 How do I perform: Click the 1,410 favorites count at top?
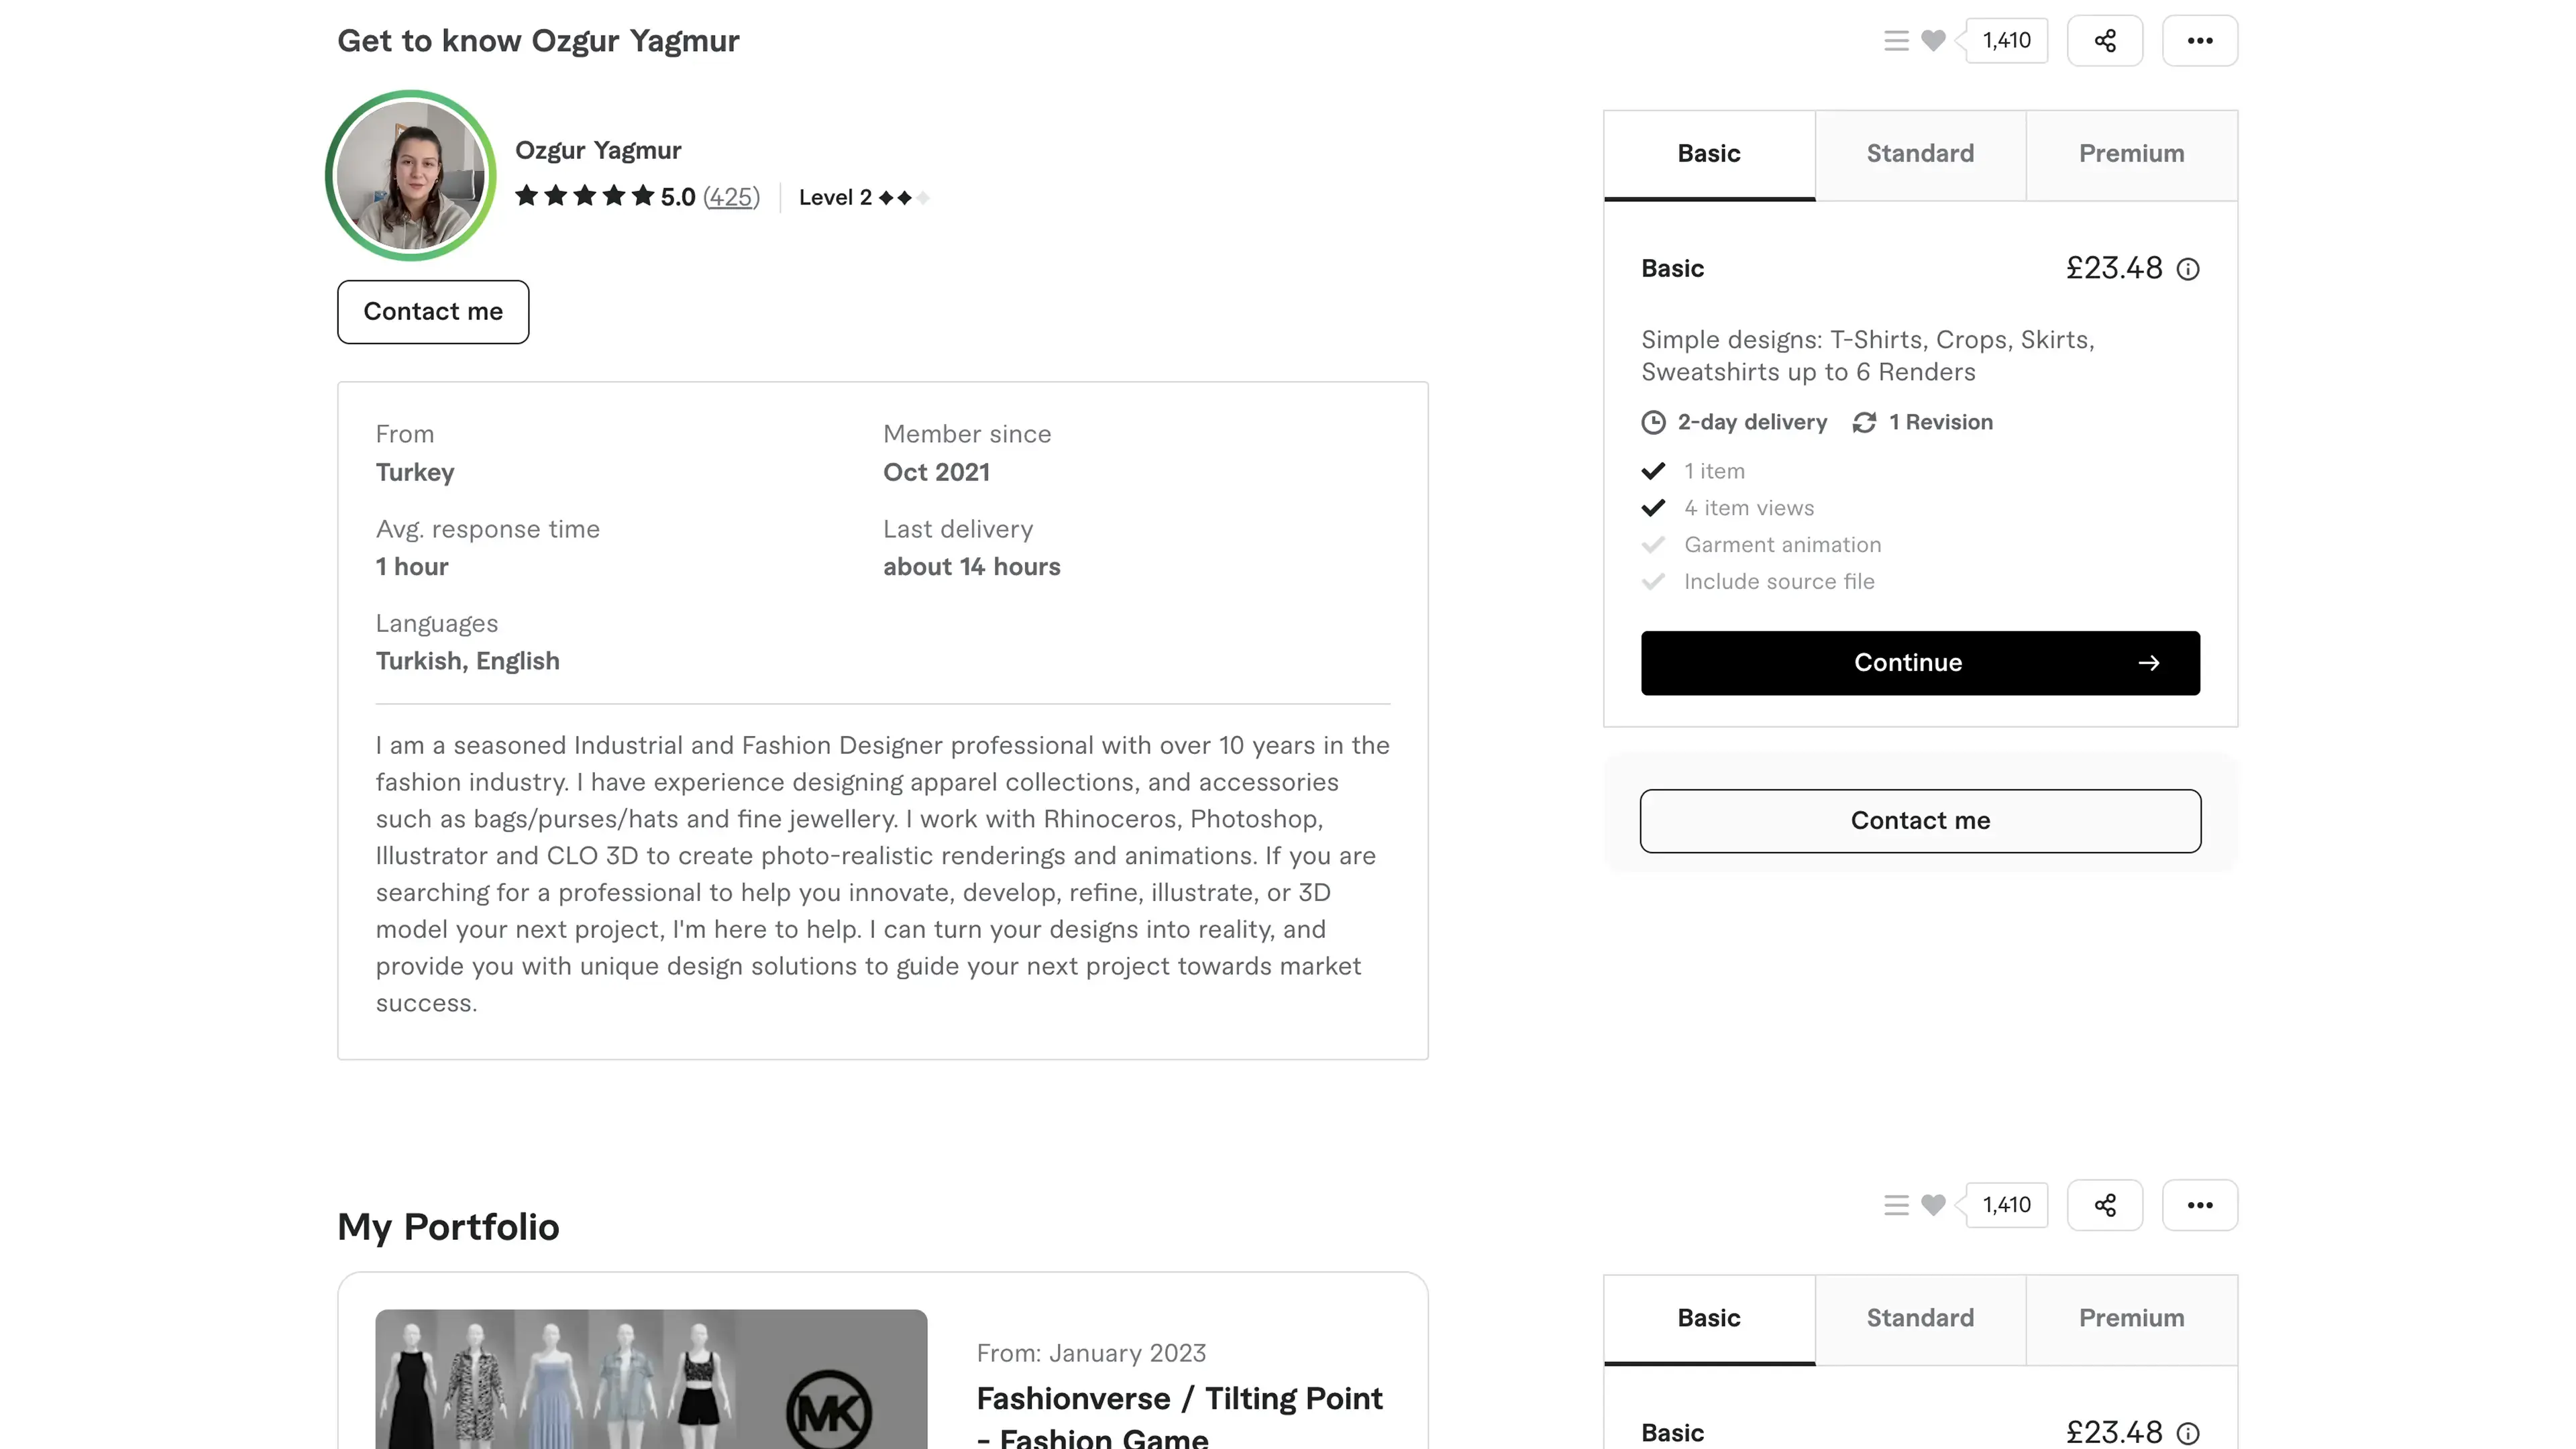click(2006, 41)
